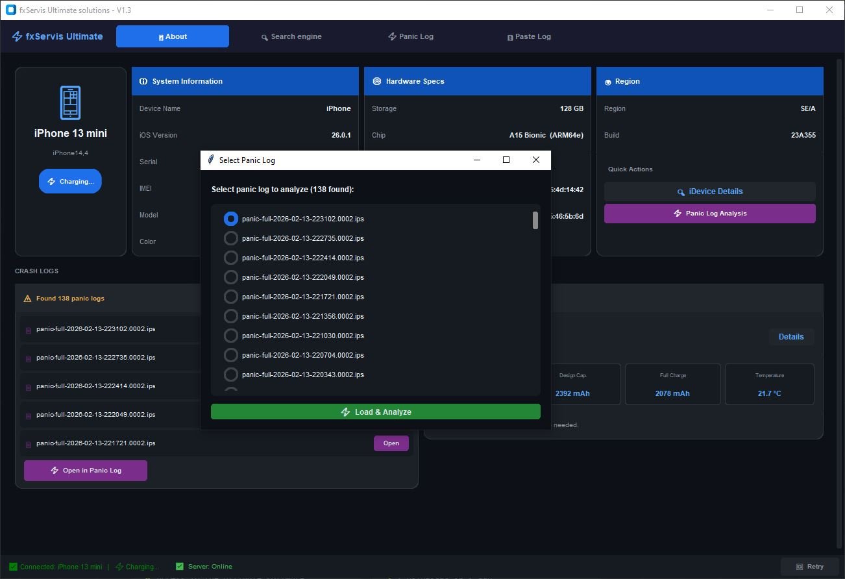Click Connected: iPhone 13 mini status text
Image resolution: width=845 pixels, height=579 pixels.
click(x=61, y=567)
